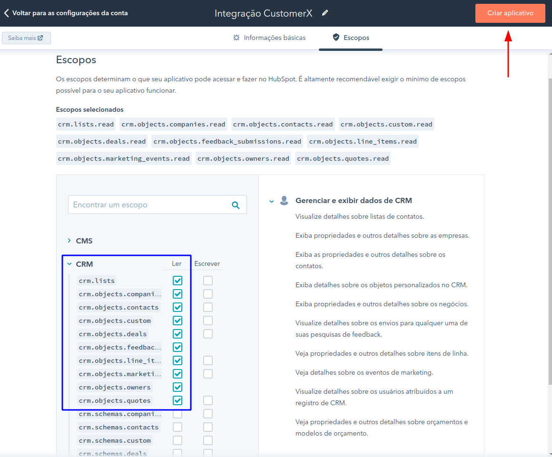Uncheck Ler for crm.objects.deals
552x457 pixels.
click(177, 334)
